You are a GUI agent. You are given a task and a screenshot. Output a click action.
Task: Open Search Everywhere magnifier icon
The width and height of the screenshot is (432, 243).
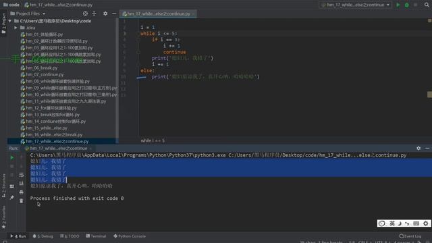pyautogui.click(x=427, y=5)
